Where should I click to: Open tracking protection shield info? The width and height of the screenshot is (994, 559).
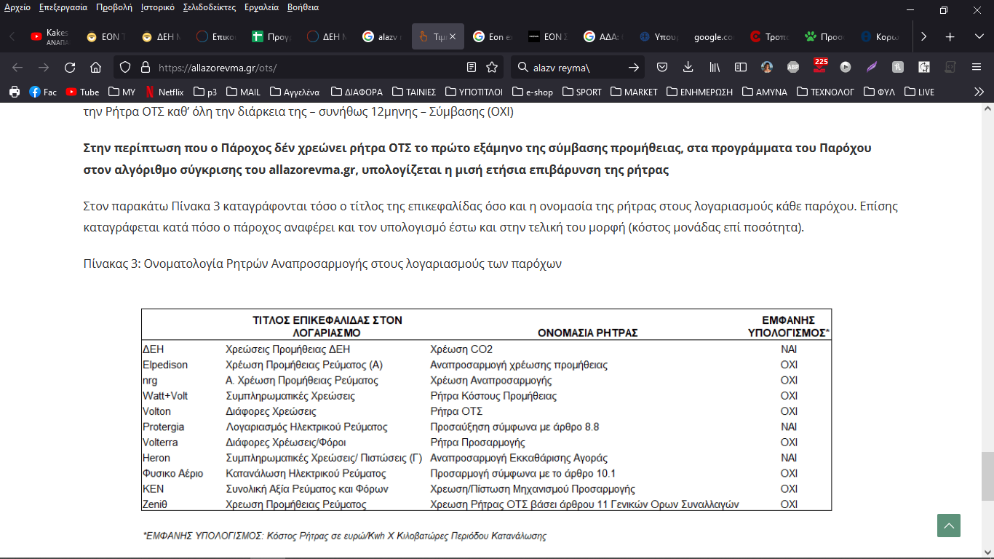click(125, 67)
